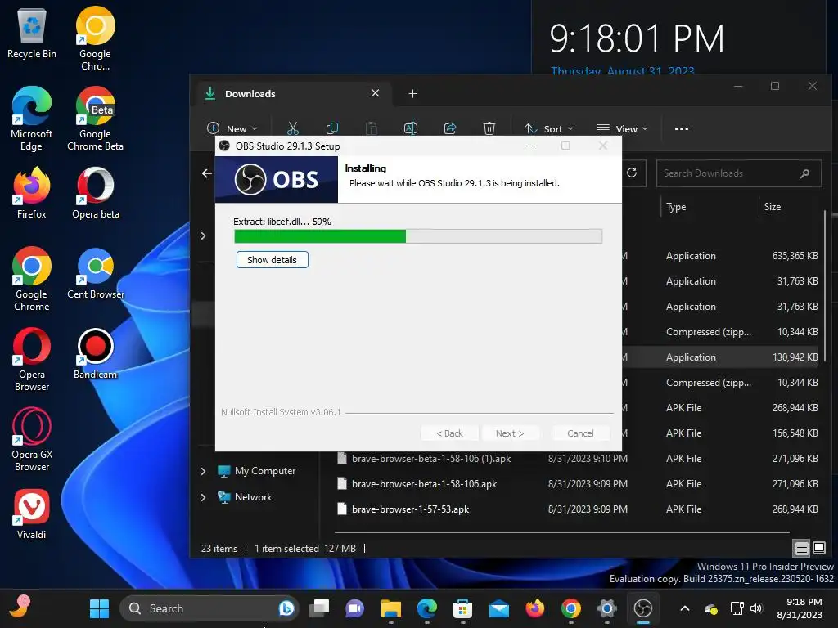Add a new File Explorer tab
Image resolution: width=838 pixels, height=628 pixels.
[412, 94]
